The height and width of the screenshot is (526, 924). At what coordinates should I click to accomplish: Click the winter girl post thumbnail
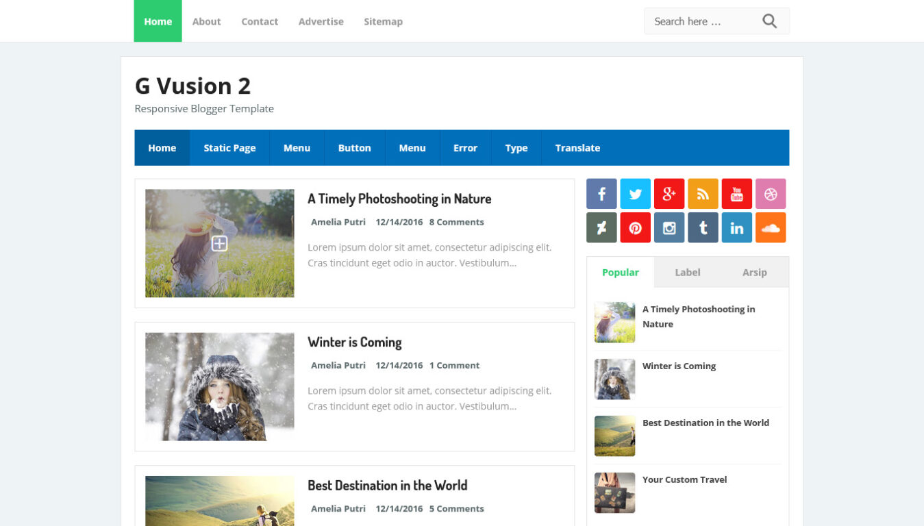click(219, 386)
